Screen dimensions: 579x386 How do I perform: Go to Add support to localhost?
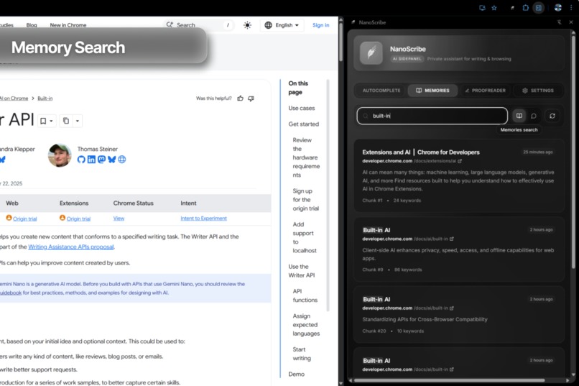click(305, 237)
